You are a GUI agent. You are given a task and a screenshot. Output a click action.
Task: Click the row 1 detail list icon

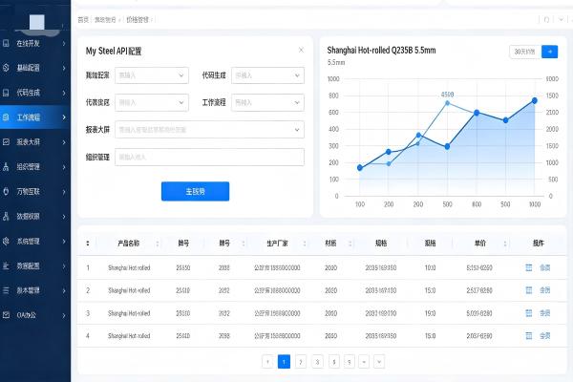coord(529,268)
